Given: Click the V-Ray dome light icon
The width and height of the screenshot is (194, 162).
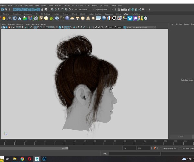Looking at the screenshot, I should point(72,18).
